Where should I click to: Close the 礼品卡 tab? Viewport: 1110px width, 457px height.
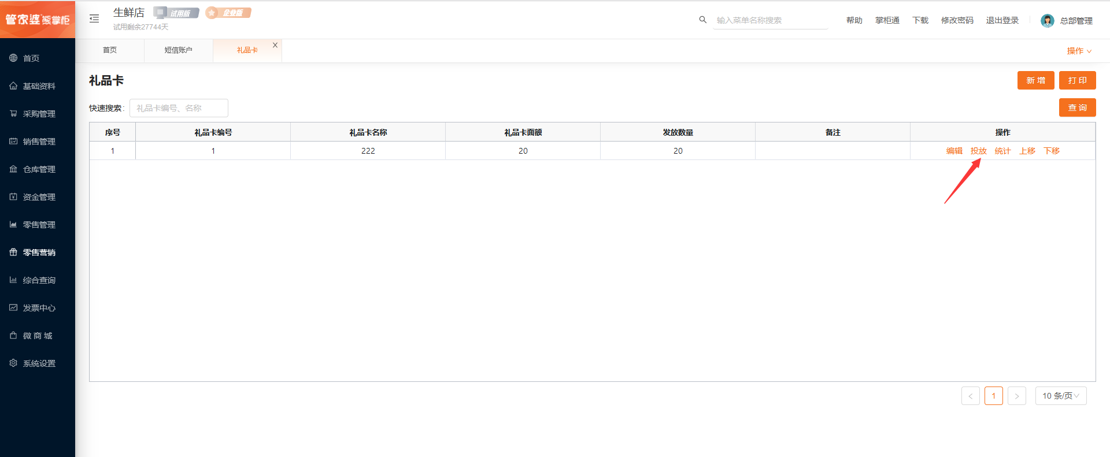click(275, 45)
